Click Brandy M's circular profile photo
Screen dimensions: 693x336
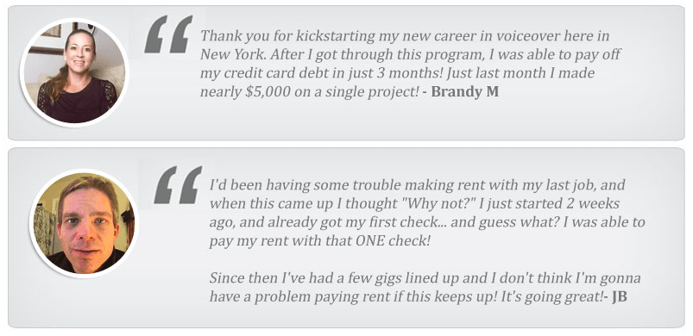pyautogui.click(x=74, y=72)
